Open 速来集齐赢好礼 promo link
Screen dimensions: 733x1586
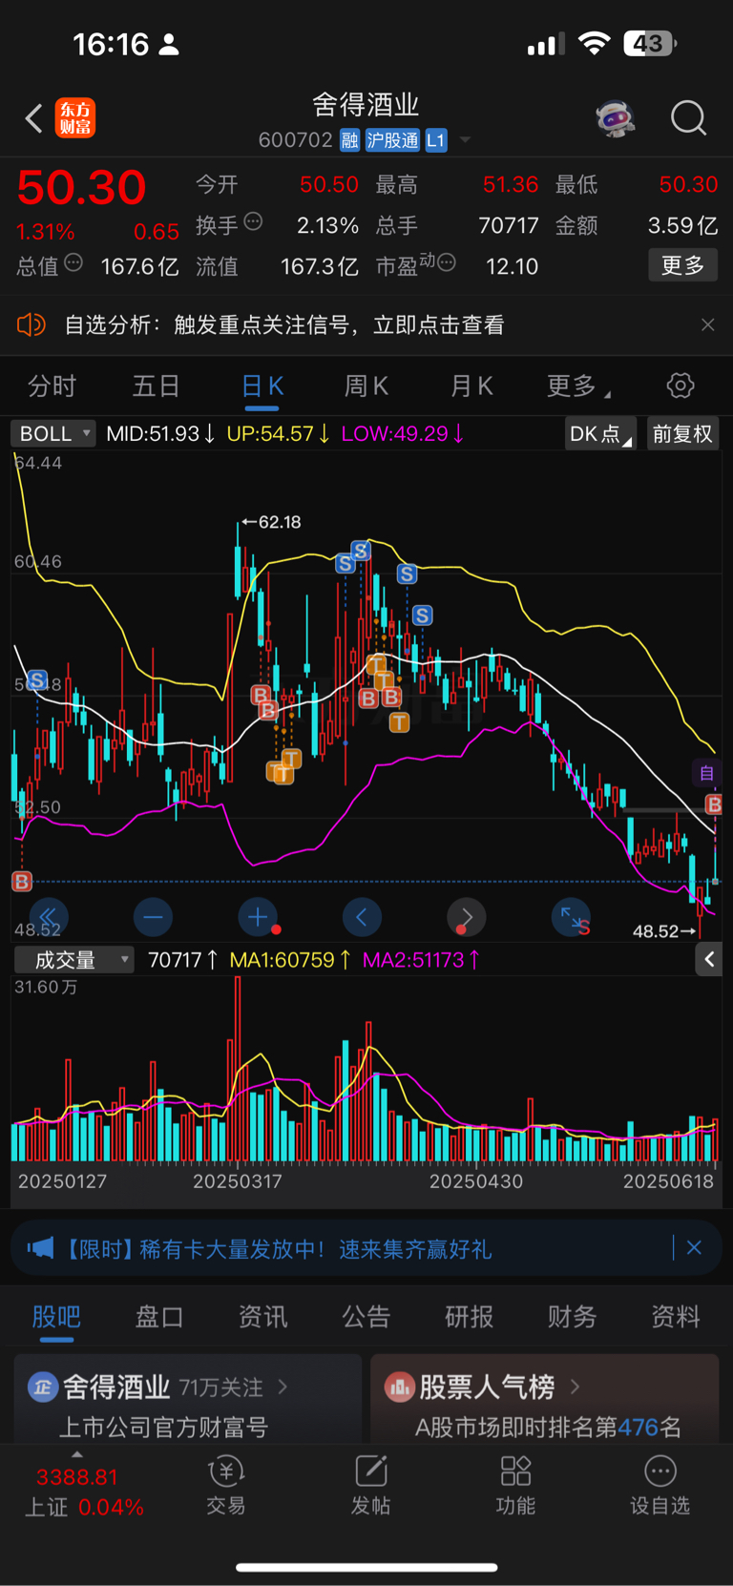point(415,1248)
